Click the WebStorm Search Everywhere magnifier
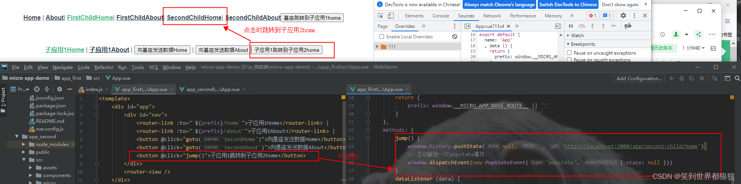The height and width of the screenshot is (184, 741). point(737,78)
